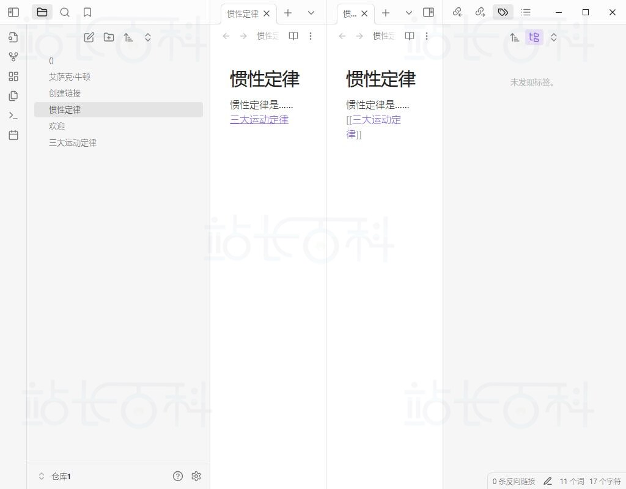Viewport: 626px width, 489px height.
Task: Toggle nested tags display in tags panel
Action: point(534,37)
